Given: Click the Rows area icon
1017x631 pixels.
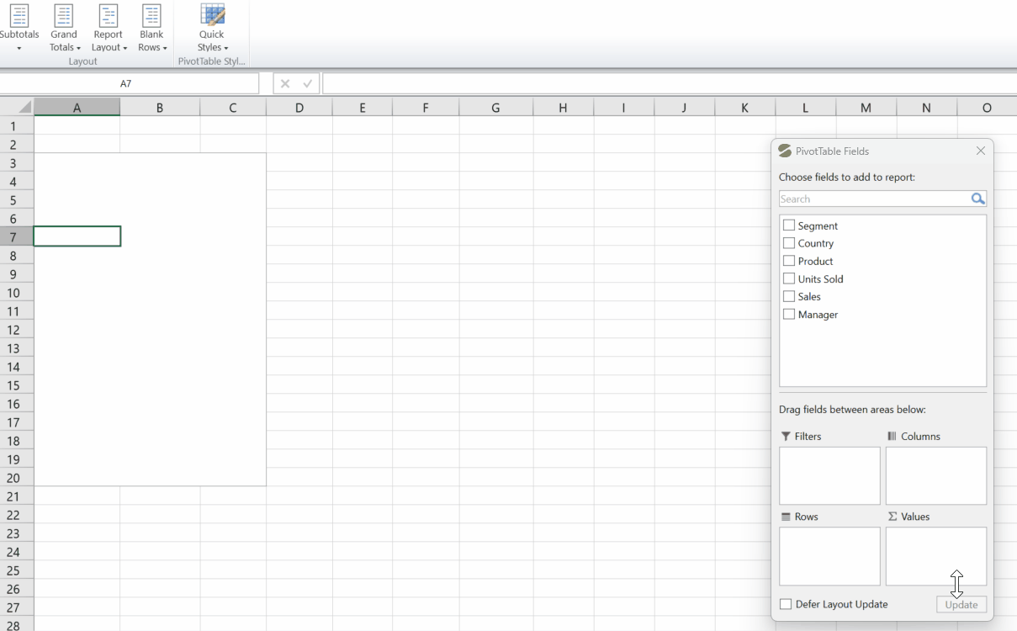Looking at the screenshot, I should pyautogui.click(x=785, y=517).
